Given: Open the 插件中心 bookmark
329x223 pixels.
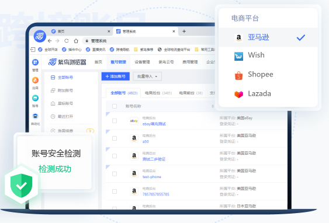Looking at the screenshot, I should [x=71, y=50].
